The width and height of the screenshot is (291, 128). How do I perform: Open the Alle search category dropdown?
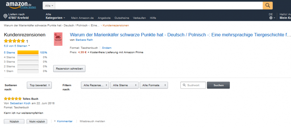tap(49, 6)
